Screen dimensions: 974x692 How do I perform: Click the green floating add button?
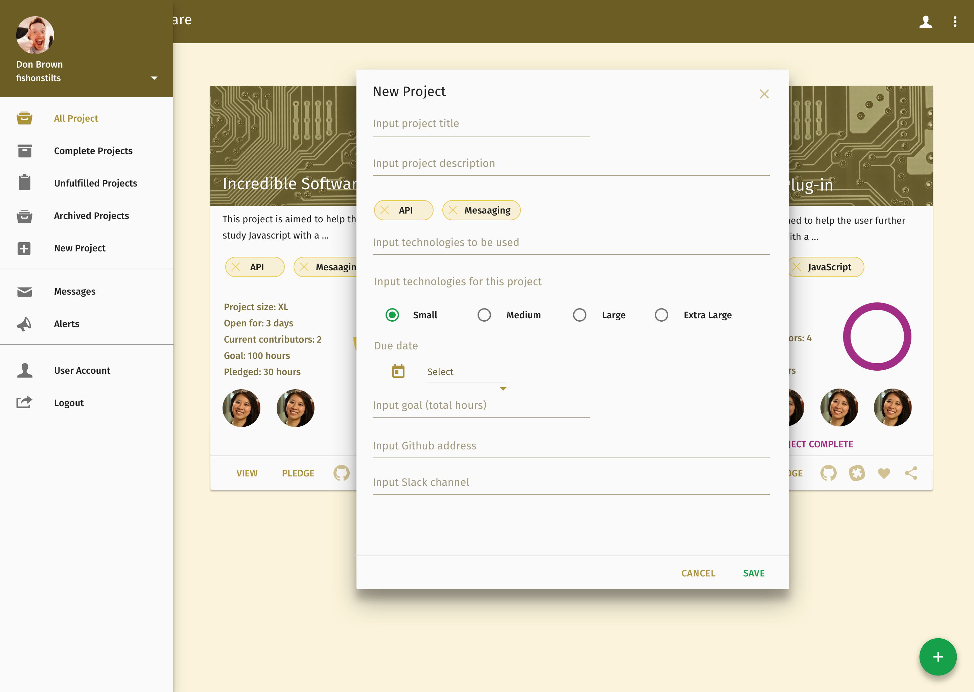point(938,657)
